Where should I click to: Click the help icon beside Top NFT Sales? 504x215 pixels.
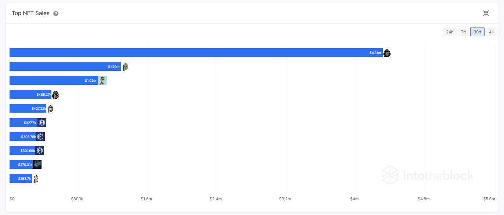tap(56, 14)
